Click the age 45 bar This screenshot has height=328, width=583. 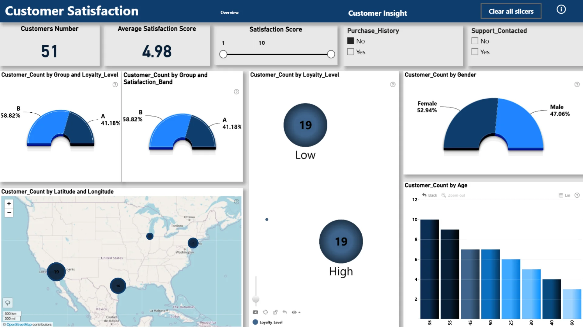470,284
